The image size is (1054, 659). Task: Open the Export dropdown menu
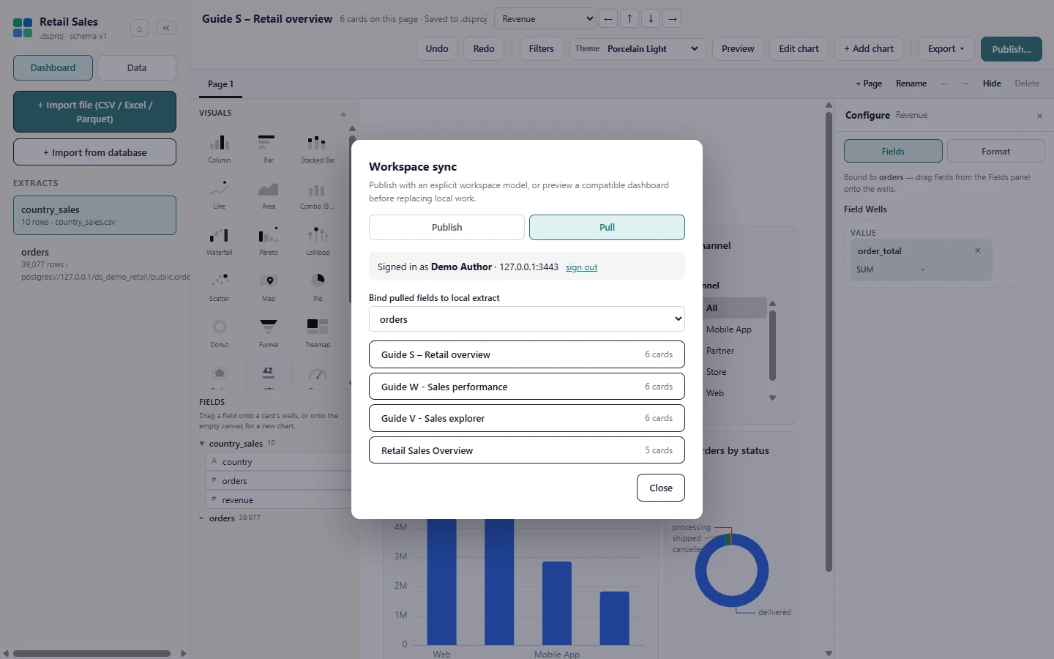946,49
